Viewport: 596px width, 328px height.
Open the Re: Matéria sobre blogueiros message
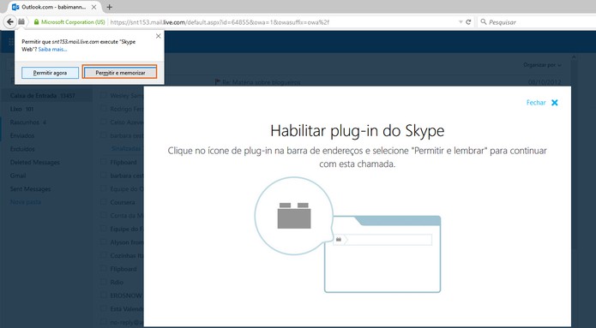coord(262,82)
